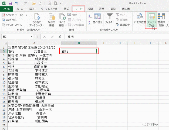Cancel formula entry with X button

point(44,37)
